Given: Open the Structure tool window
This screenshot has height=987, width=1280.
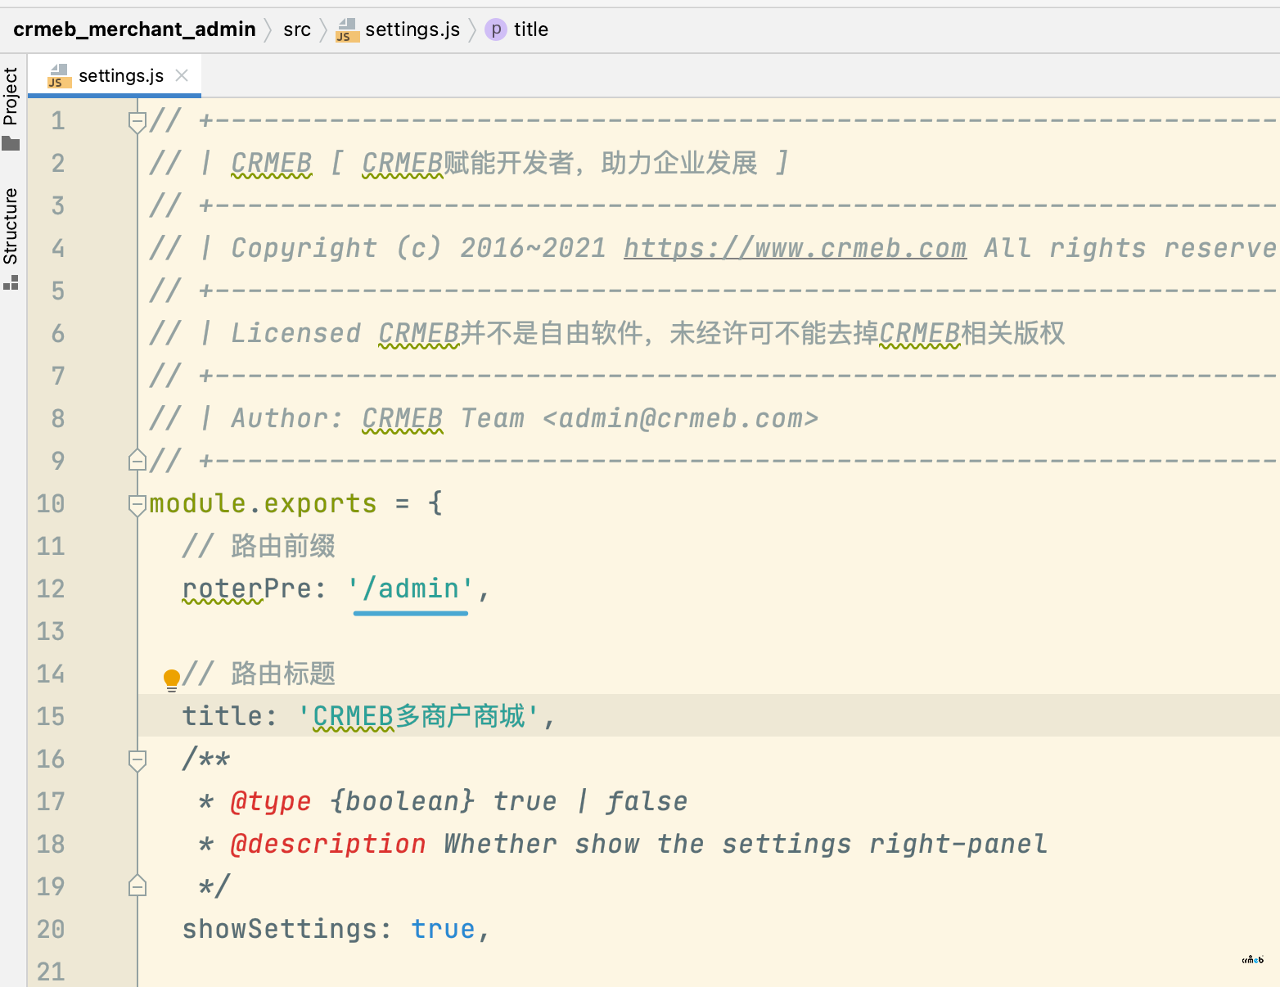Looking at the screenshot, I should [x=11, y=238].
